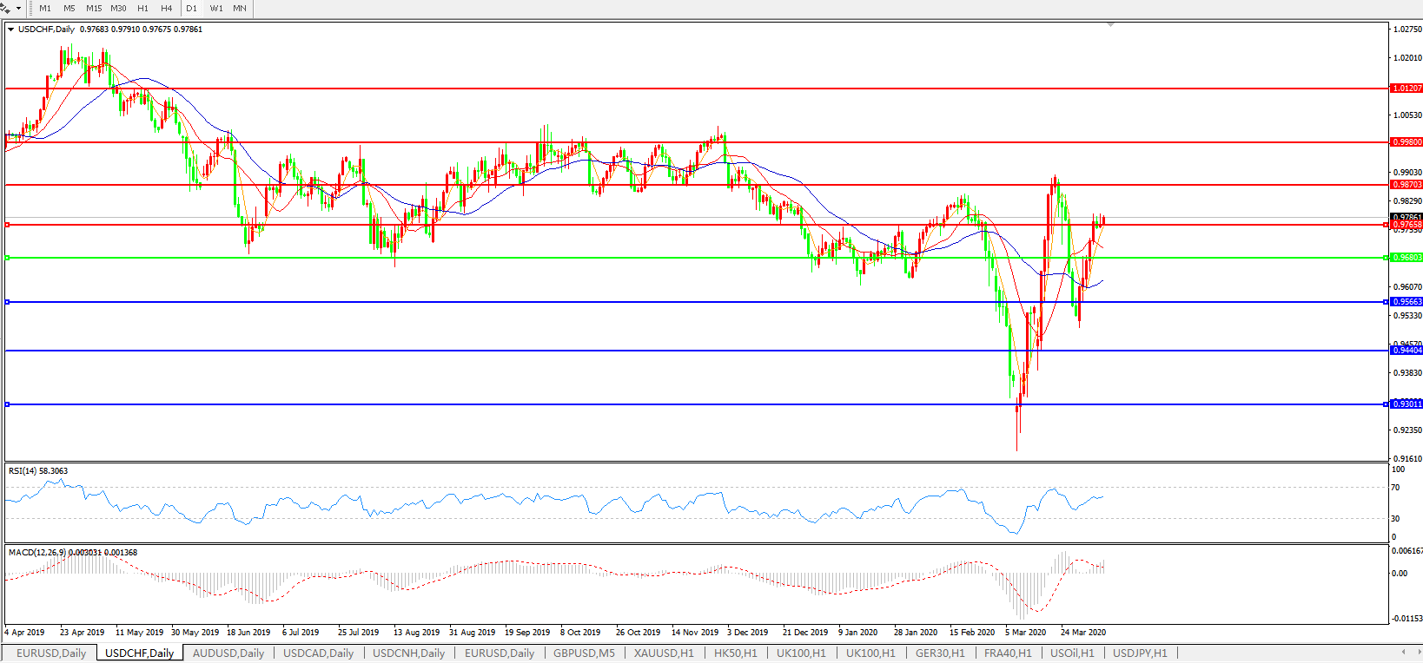The image size is (1423, 663).
Task: Select the MN monthly timeframe
Action: [x=240, y=8]
